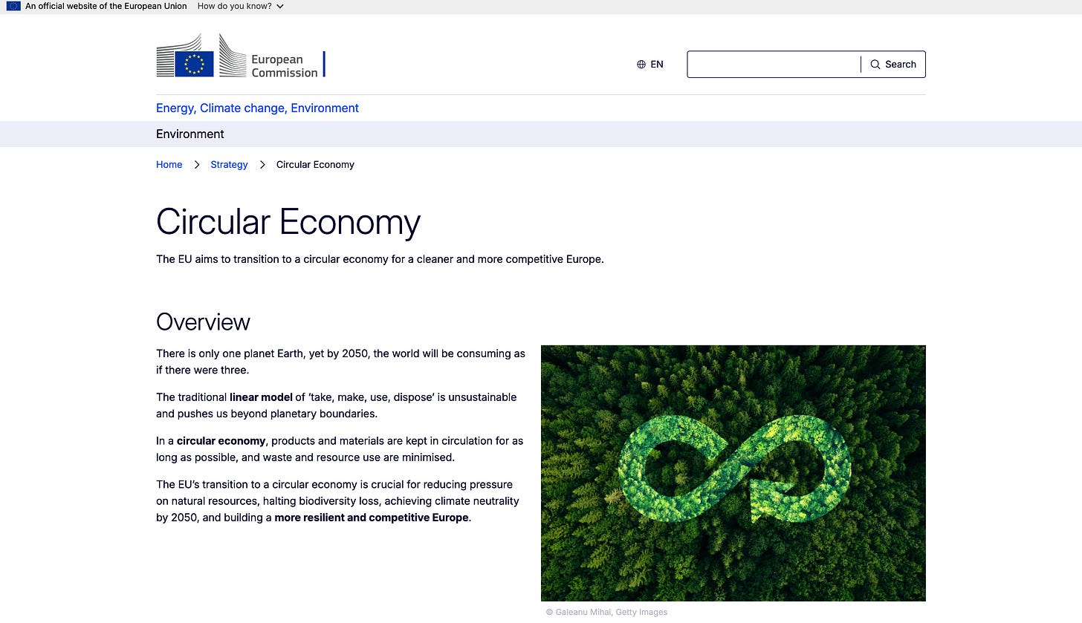
Task: Click the Search button
Action: 893,65
